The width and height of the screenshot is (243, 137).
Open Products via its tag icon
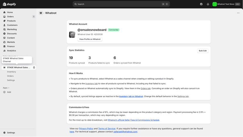pyautogui.click(x=4, y=21)
